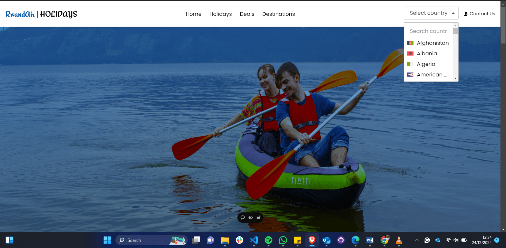The width and height of the screenshot is (506, 248).
Task: Collapse the Select country dropdown
Action: 431,13
